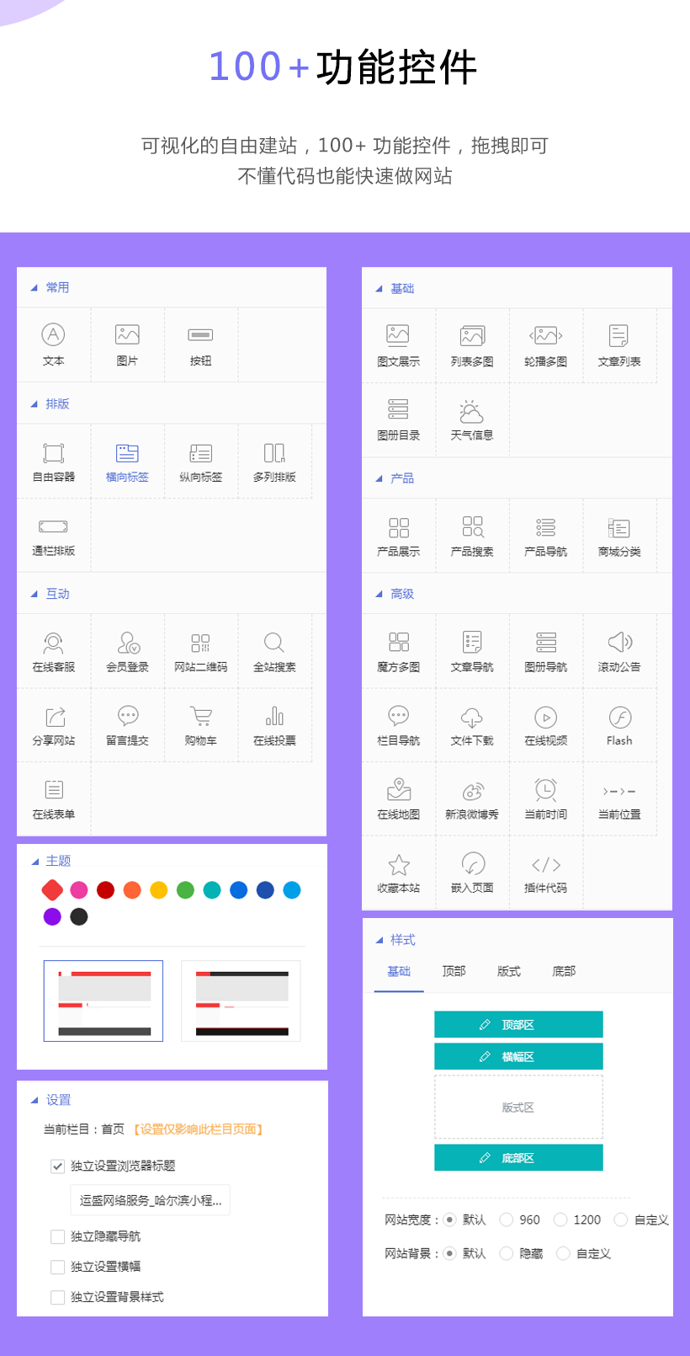Collapse the 互动 section triangle
Viewport: 690px width, 1356px height.
click(34, 594)
